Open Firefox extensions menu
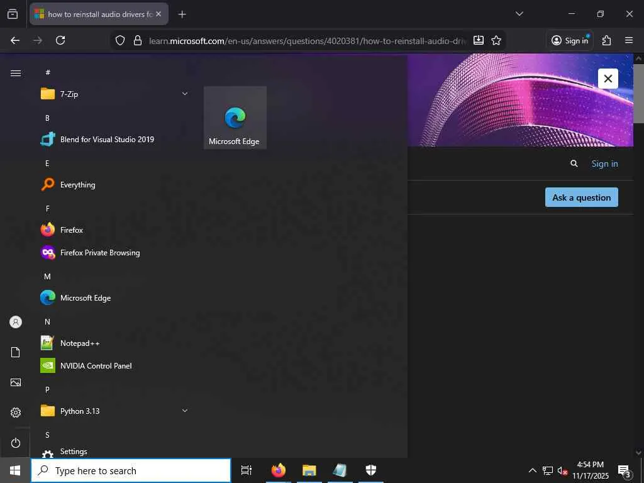644x483 pixels. (x=607, y=40)
